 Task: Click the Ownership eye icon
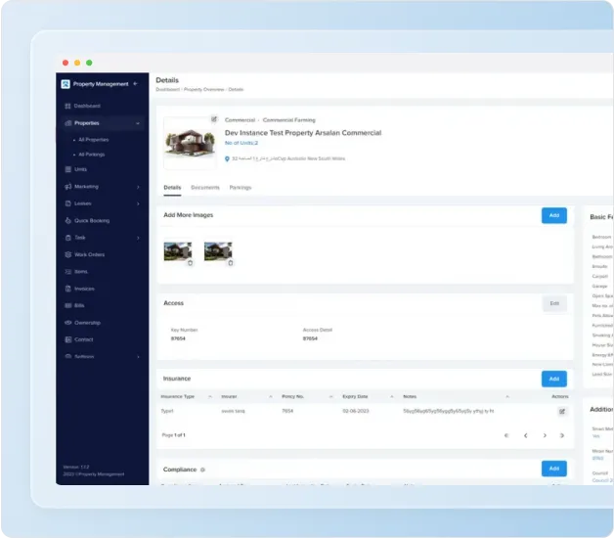pyautogui.click(x=67, y=323)
